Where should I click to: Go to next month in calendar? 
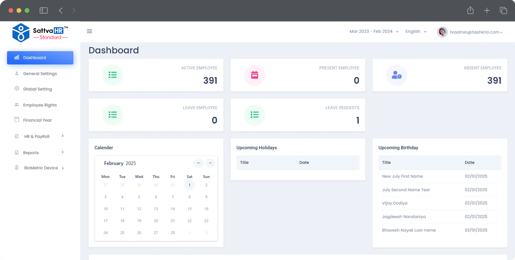(x=210, y=163)
